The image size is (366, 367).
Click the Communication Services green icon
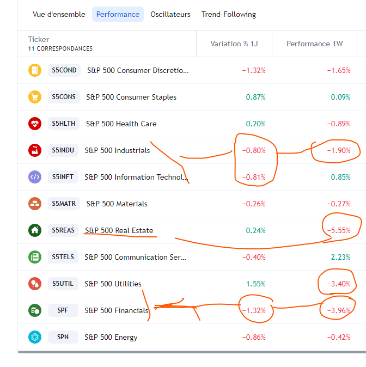click(35, 257)
